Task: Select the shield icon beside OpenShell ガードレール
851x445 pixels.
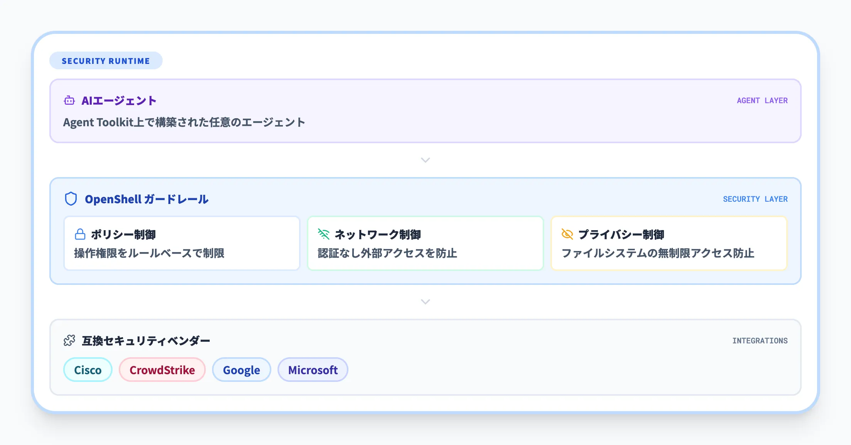Action: [x=71, y=199]
